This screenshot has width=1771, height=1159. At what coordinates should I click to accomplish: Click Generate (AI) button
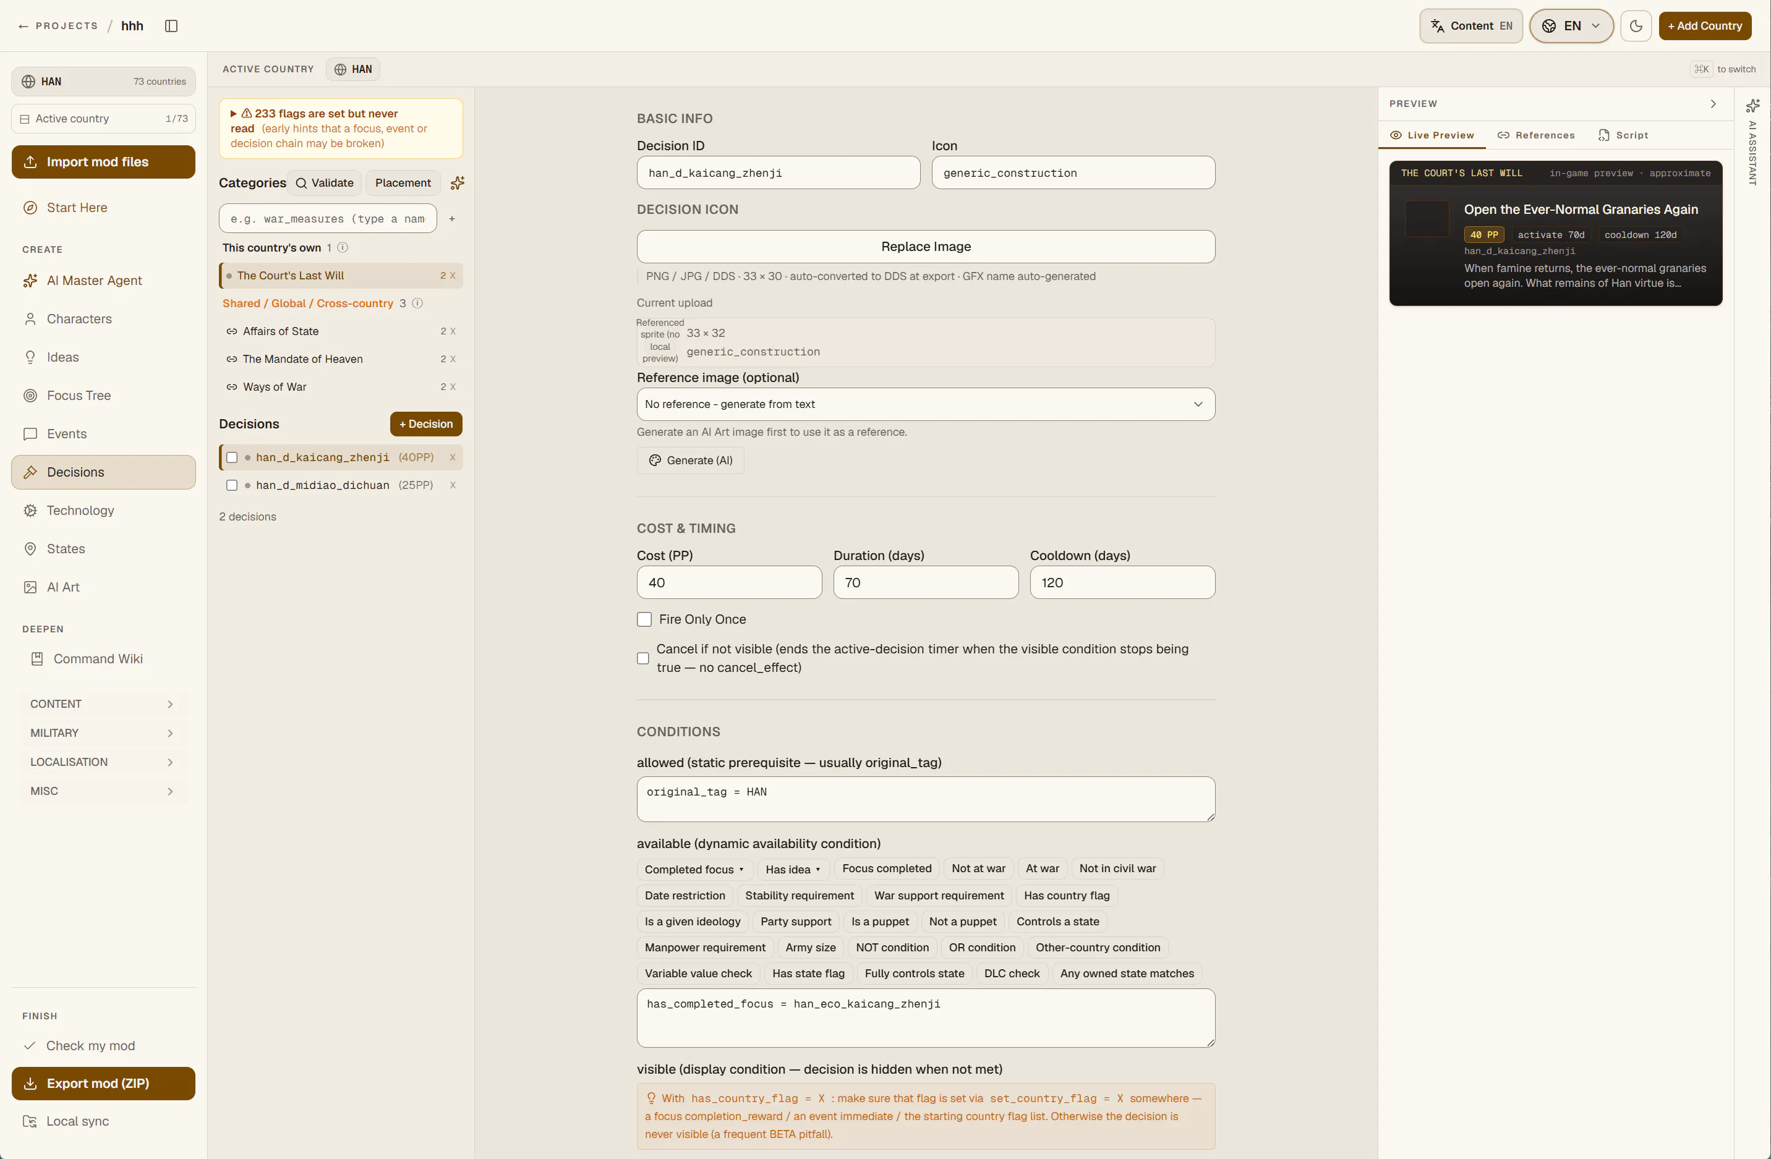click(691, 461)
